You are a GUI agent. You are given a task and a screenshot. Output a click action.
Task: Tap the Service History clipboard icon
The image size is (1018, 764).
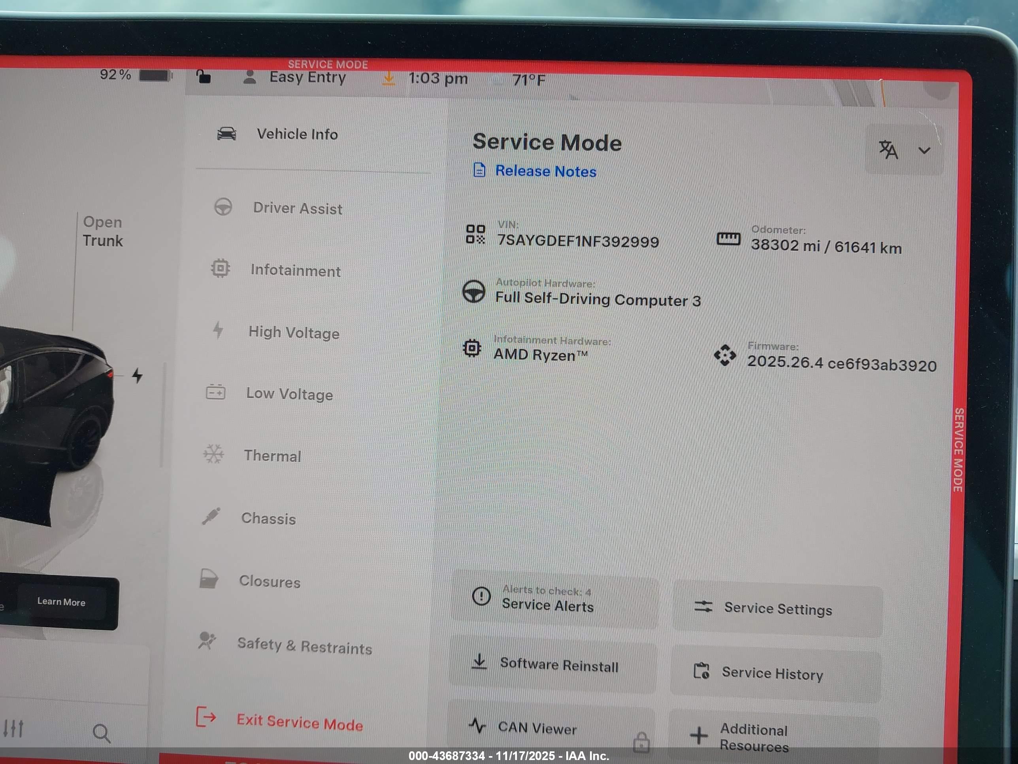[x=701, y=671]
